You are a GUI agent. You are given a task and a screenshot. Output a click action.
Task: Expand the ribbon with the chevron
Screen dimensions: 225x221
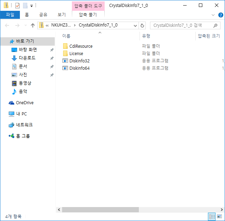point(213,15)
